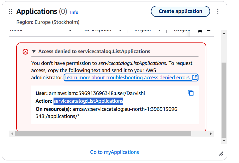Sort by the Name column arrow
This screenshot has height=163, width=239.
(70, 30)
